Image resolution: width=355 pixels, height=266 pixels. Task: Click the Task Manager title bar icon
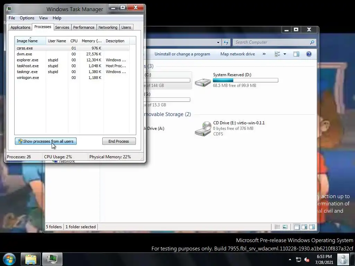[x=9, y=9]
